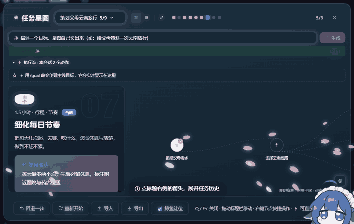Open the 策划父母云南旅行 5/9 task dropdown

90,18
